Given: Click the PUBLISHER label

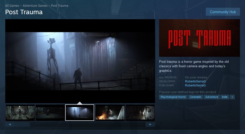Looking at the screenshot, I should [167, 85].
